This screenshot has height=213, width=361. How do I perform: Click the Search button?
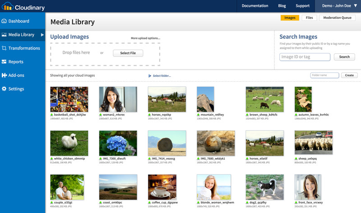click(x=344, y=57)
